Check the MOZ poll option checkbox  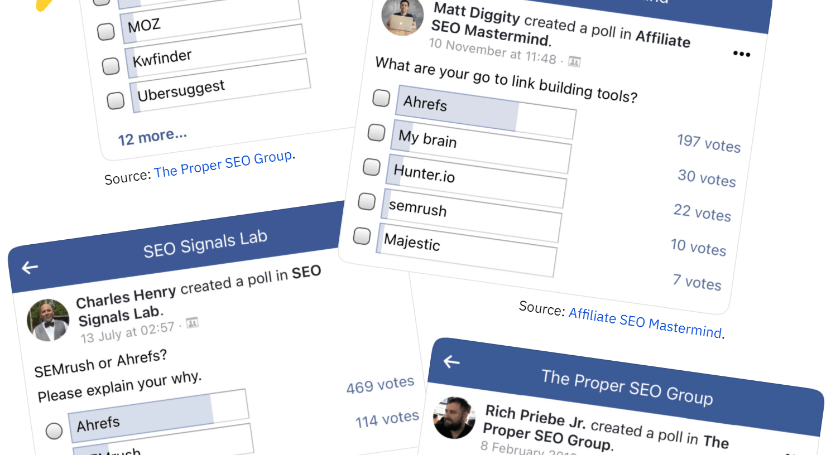[x=106, y=31]
